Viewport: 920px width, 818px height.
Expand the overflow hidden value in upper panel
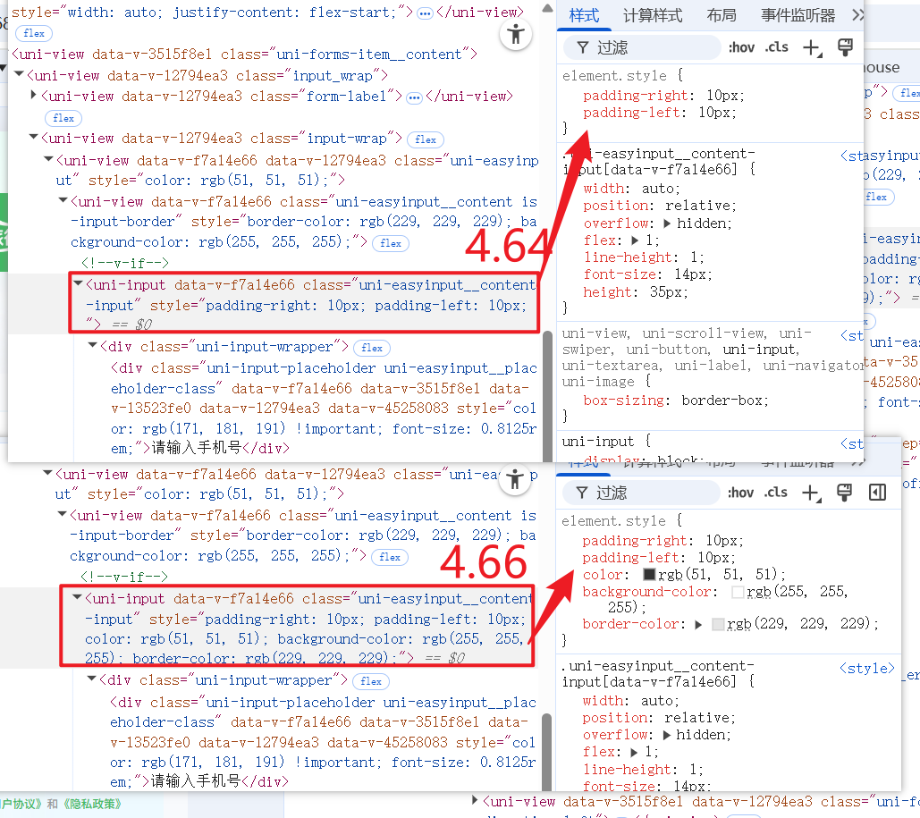pyautogui.click(x=667, y=223)
